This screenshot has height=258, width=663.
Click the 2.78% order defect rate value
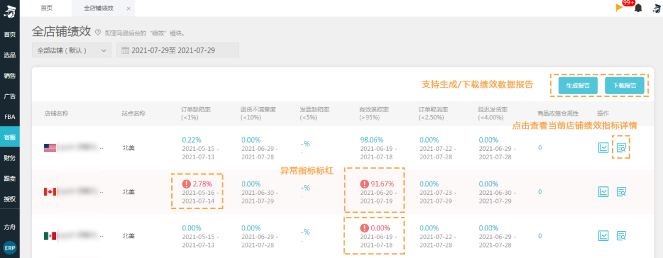click(x=202, y=184)
